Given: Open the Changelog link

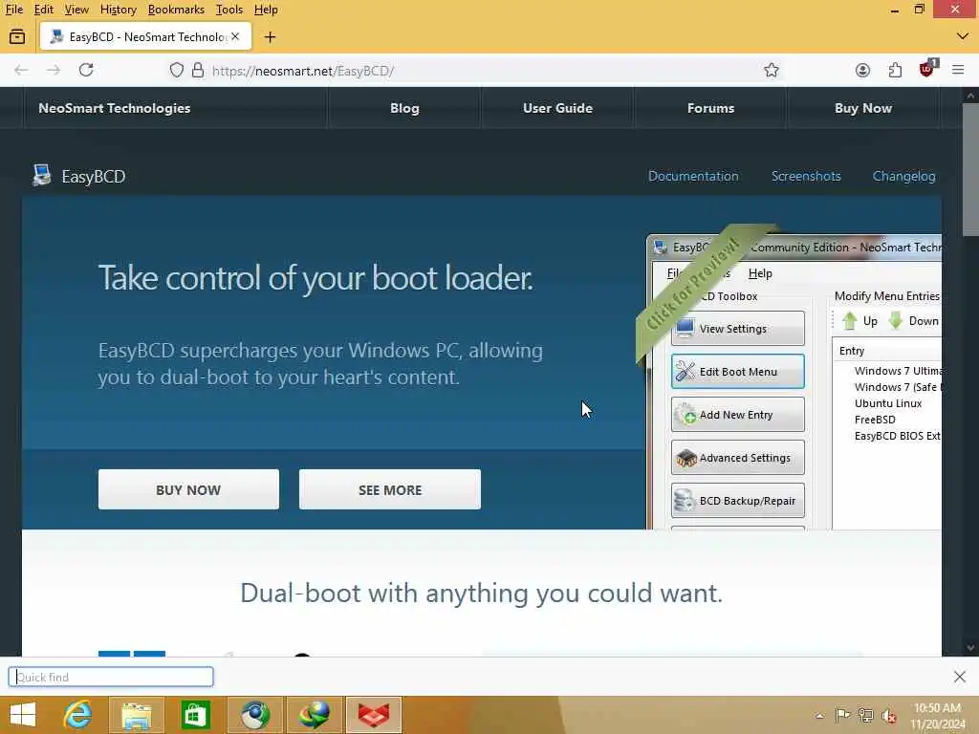Looking at the screenshot, I should click(903, 176).
